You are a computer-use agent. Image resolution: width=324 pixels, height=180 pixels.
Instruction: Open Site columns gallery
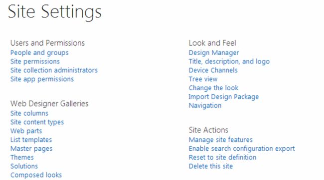tap(29, 113)
